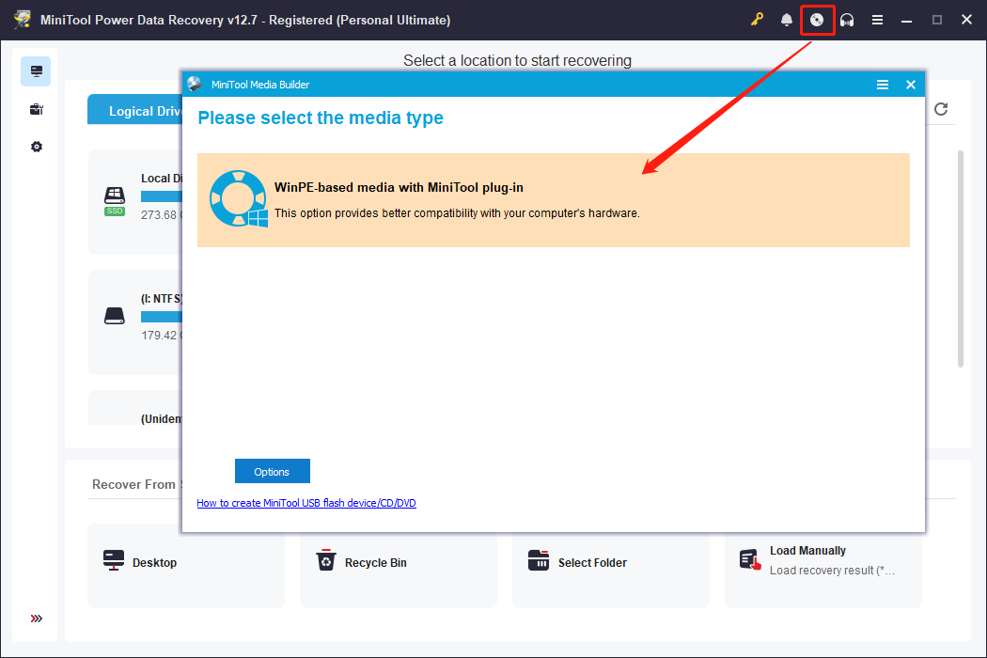Open the Media Builder hamburger menu

point(883,84)
